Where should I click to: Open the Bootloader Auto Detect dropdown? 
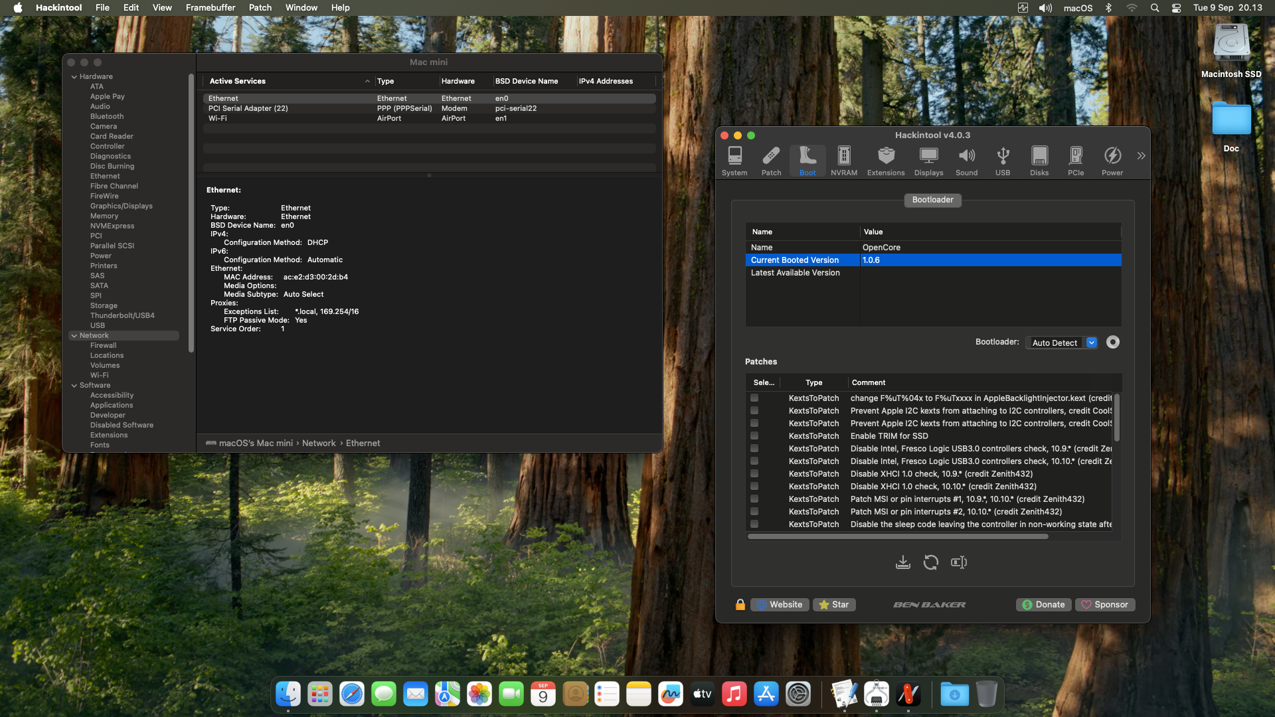tap(1061, 343)
